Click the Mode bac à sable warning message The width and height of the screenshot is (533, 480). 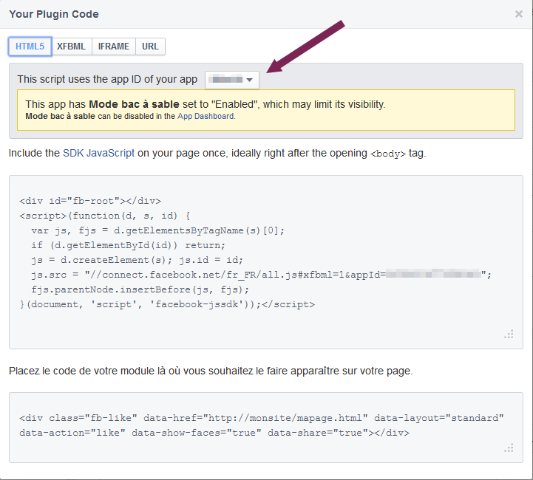pos(266,110)
